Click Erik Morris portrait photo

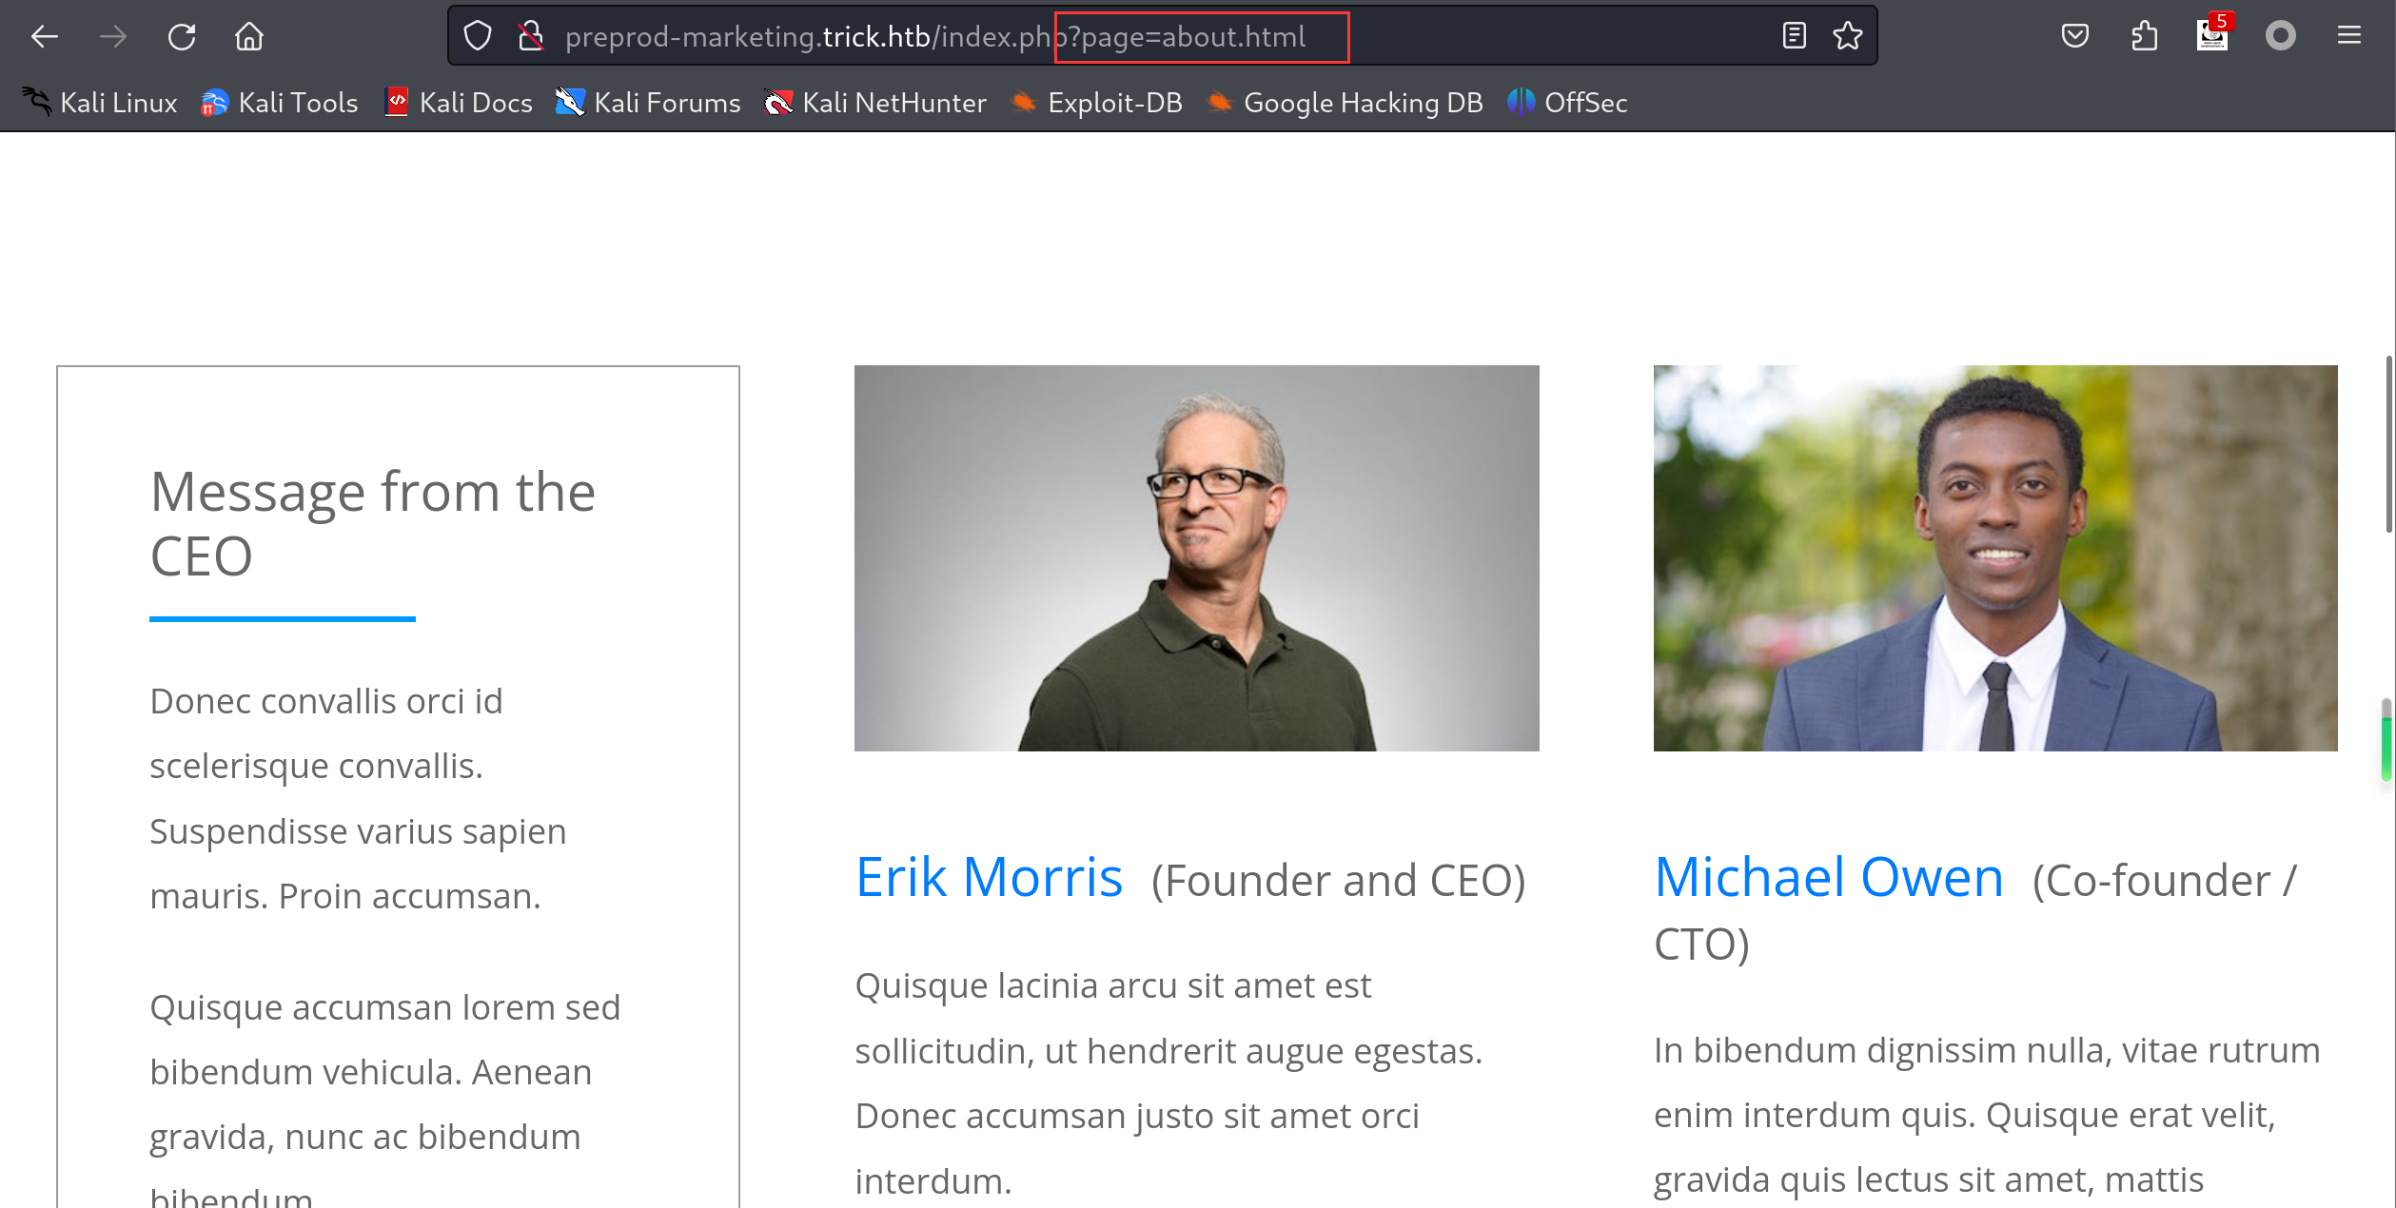pyautogui.click(x=1196, y=558)
